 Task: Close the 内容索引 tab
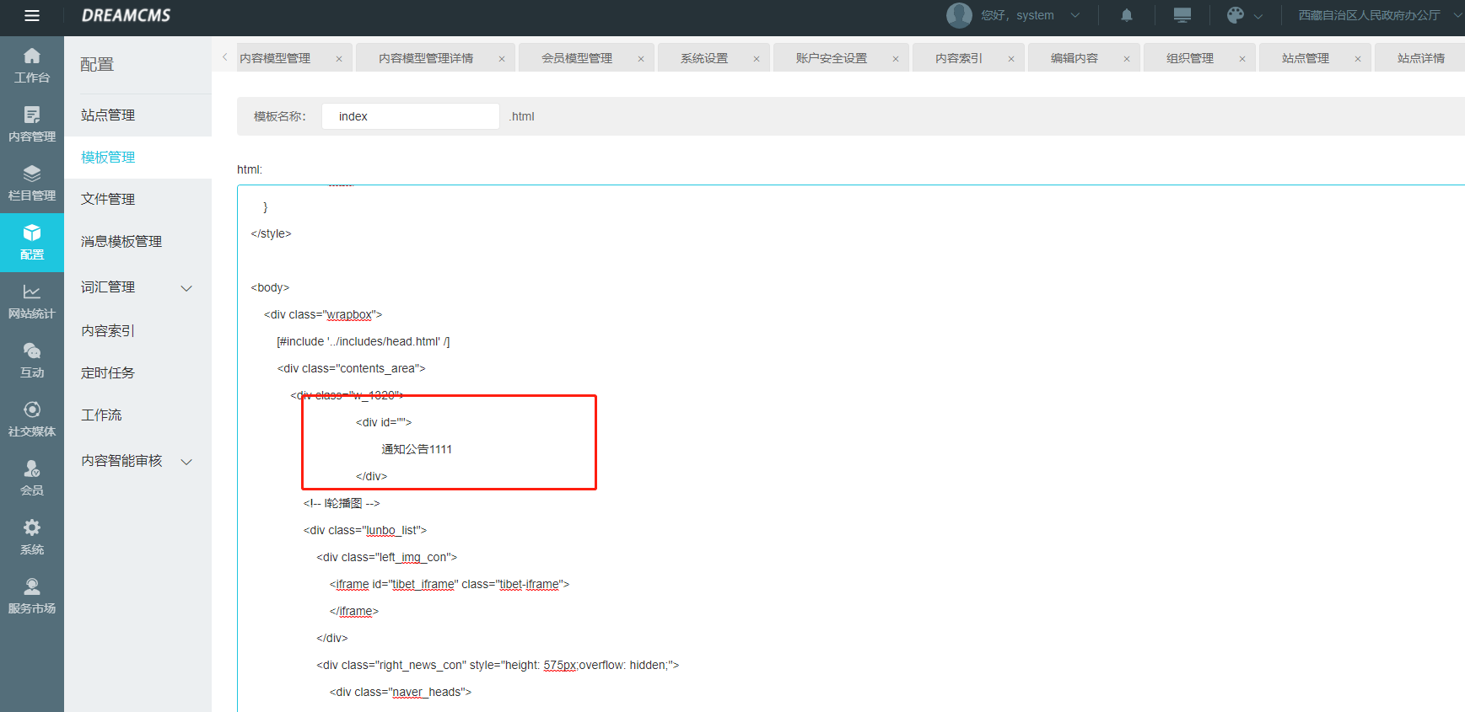(x=1011, y=59)
